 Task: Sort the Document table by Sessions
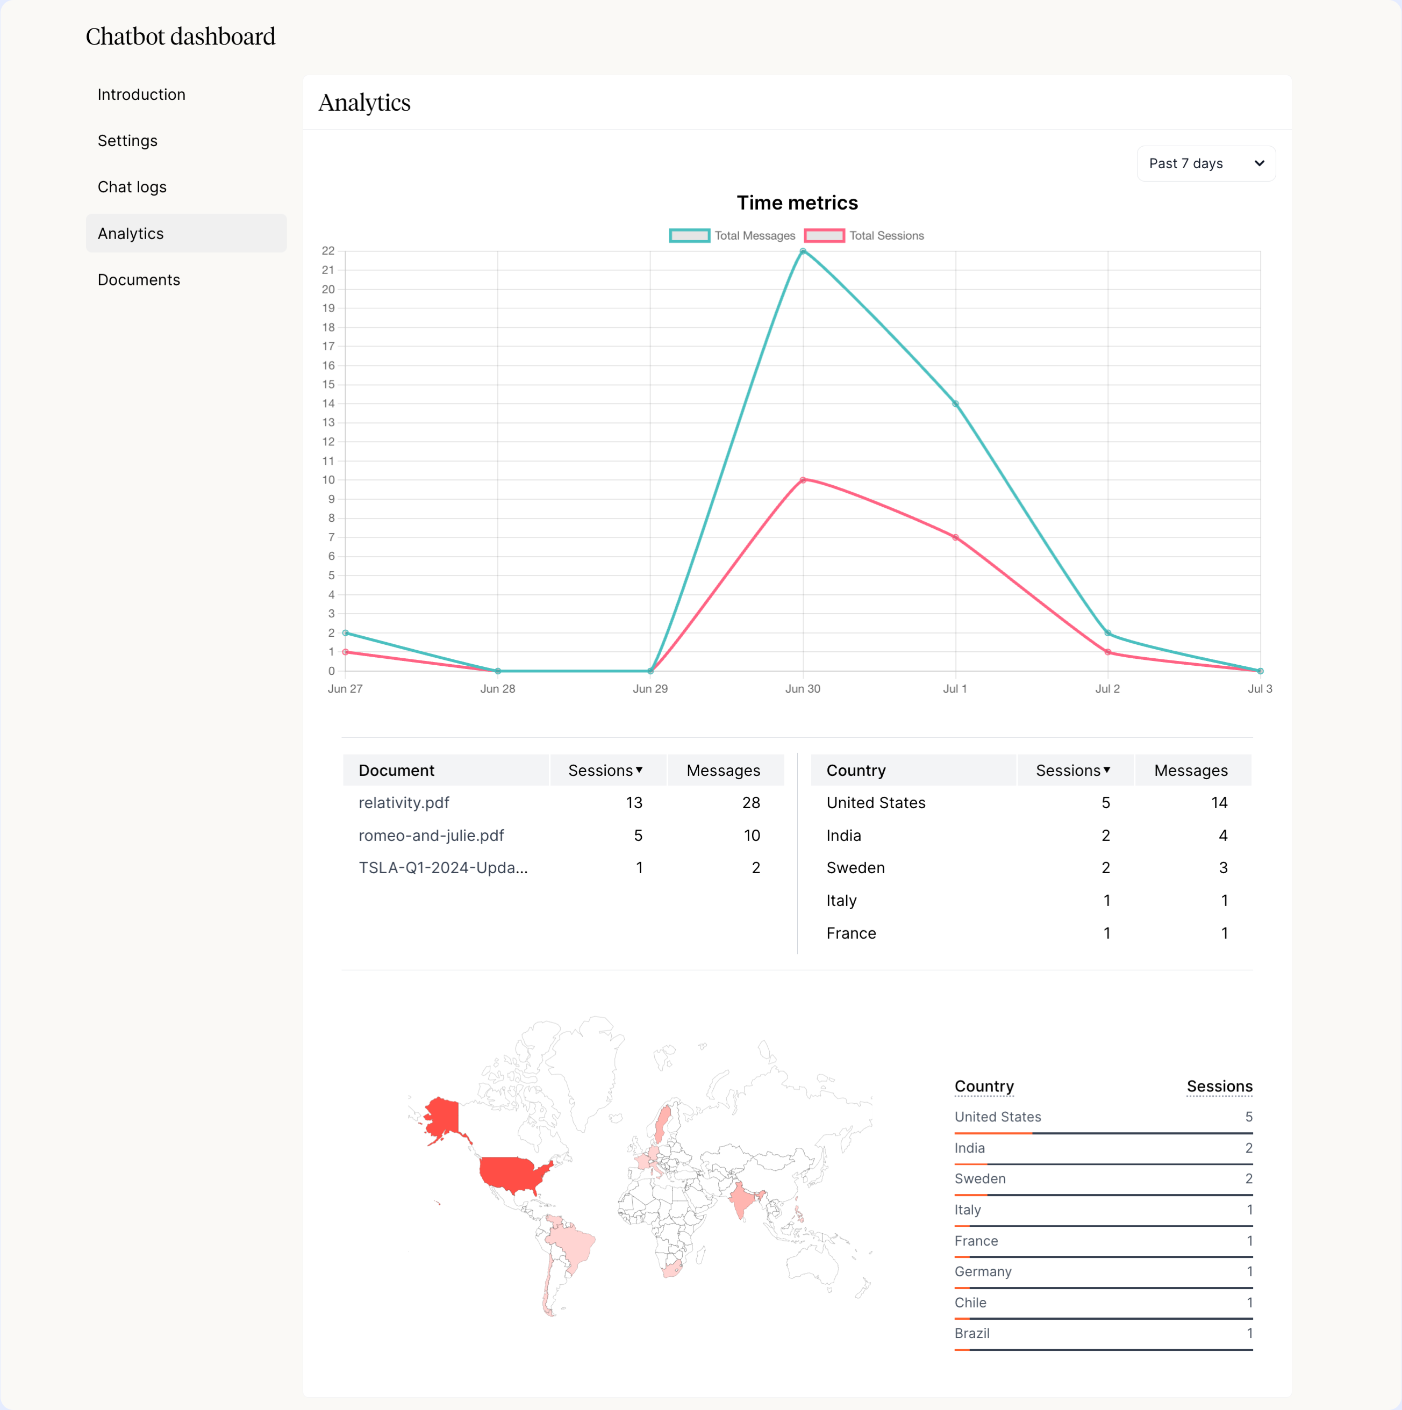[x=605, y=771]
